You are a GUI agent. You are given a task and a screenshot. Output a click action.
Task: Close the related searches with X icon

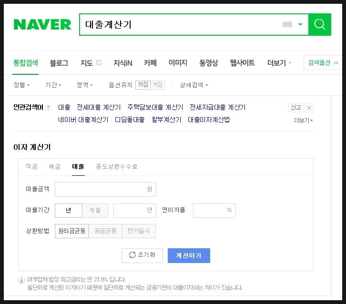tap(309, 108)
